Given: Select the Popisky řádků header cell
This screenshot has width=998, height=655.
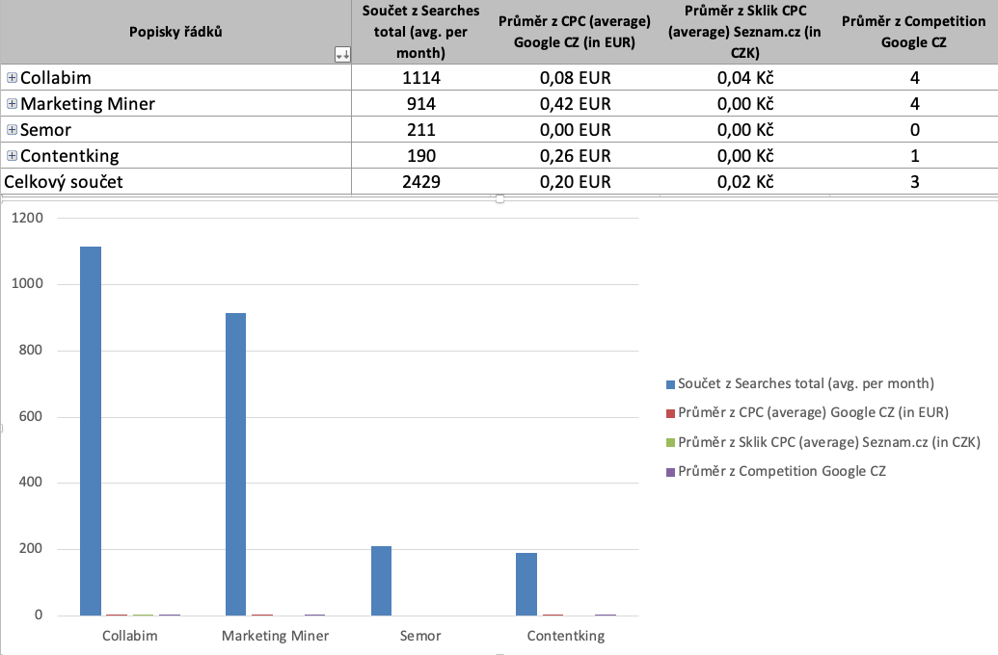Looking at the screenshot, I should [x=175, y=32].
